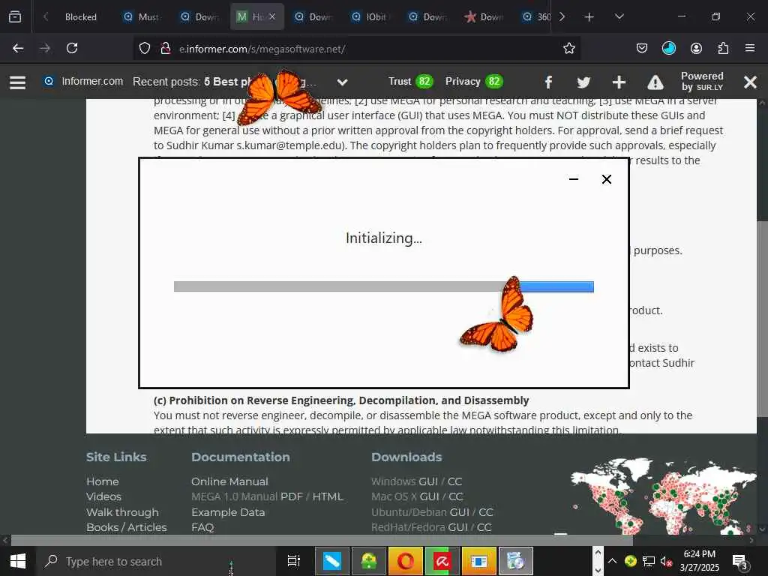Switch to the tab with star favicon
Image resolution: width=768 pixels, height=576 pixels.
click(x=484, y=17)
